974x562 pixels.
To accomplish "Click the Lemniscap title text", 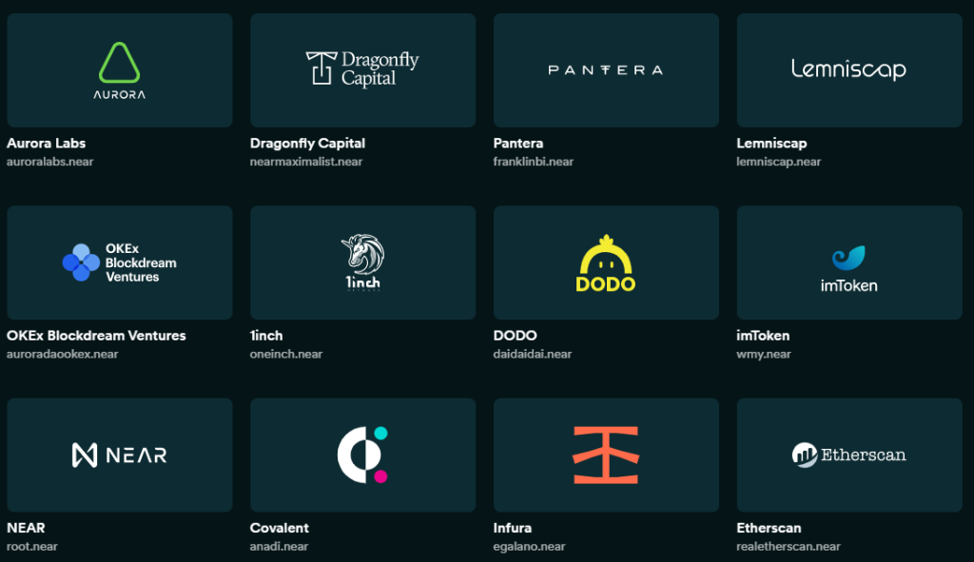I will tap(771, 143).
